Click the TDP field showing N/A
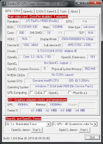103x144 pixels. [x=91, y=33]
